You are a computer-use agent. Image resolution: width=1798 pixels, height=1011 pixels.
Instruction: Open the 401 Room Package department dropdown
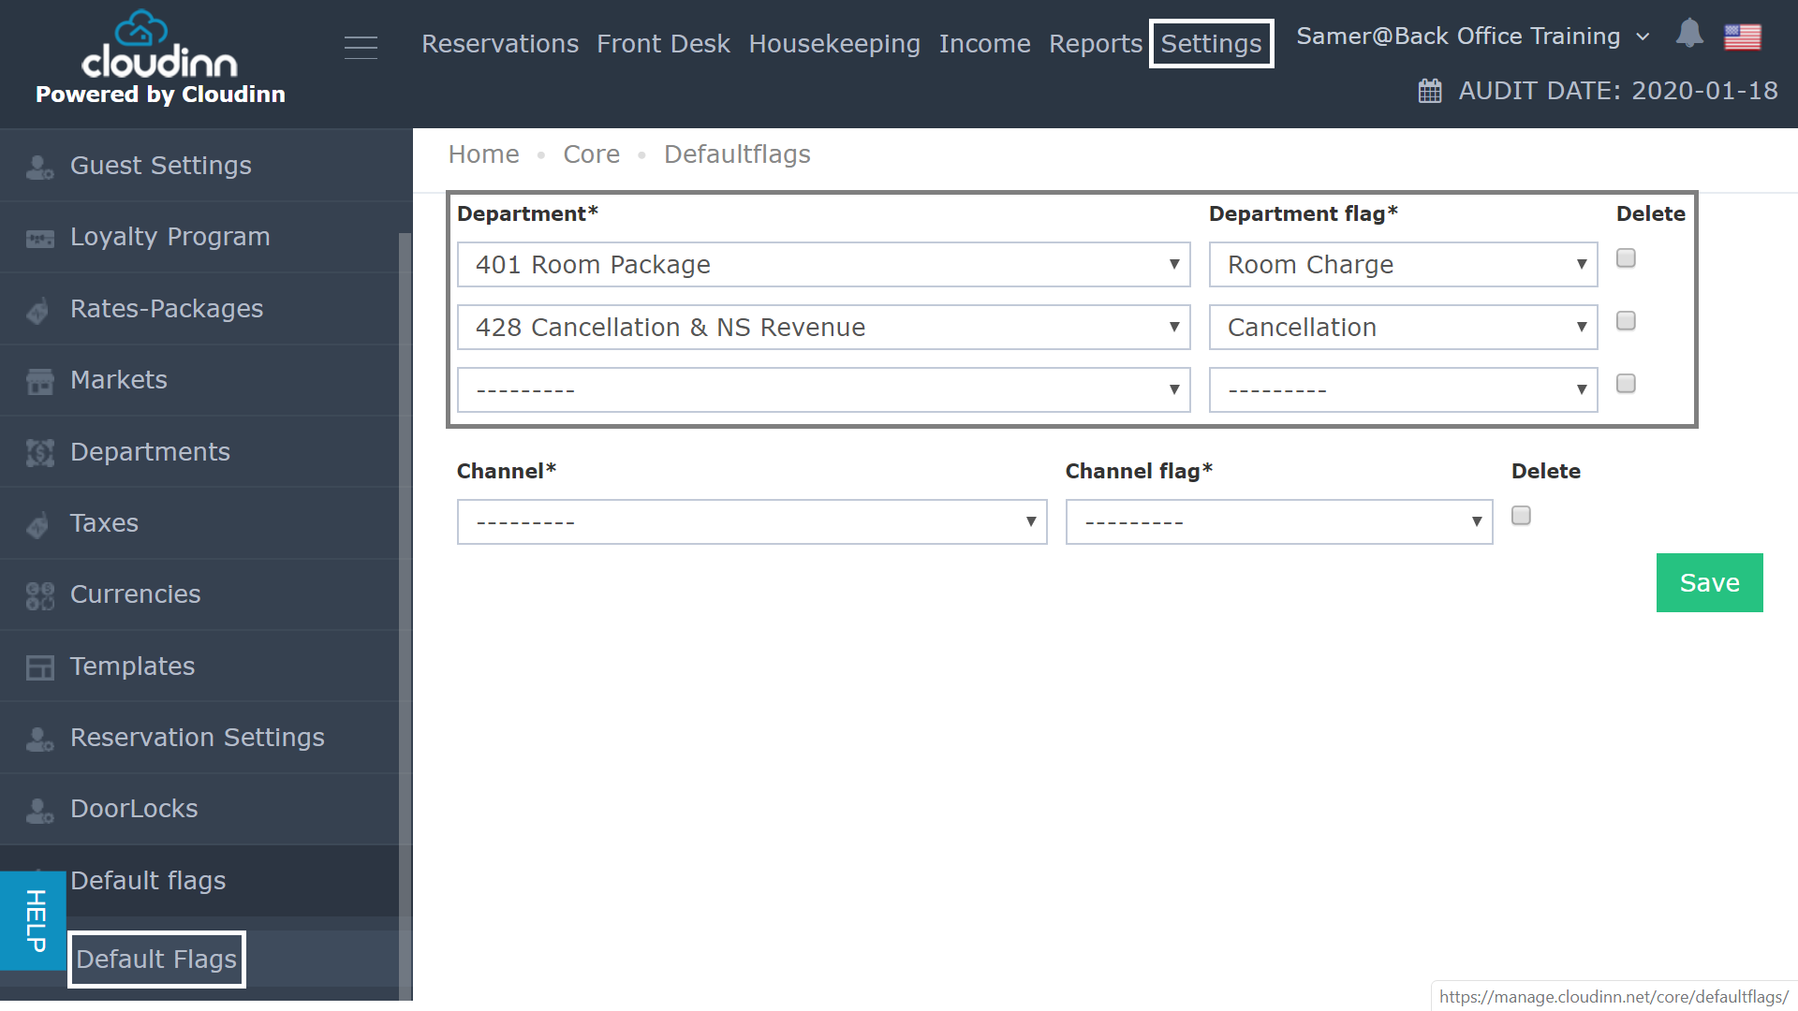pyautogui.click(x=823, y=265)
